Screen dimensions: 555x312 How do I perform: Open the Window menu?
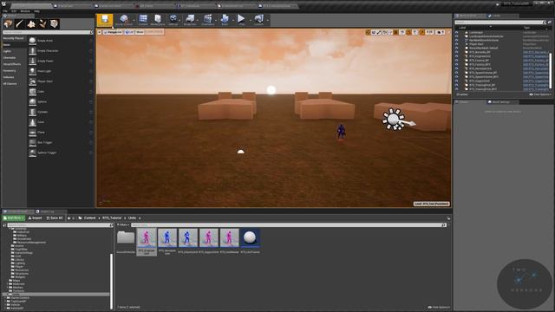click(x=25, y=11)
